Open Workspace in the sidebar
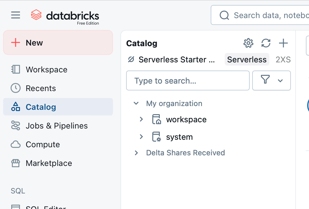This screenshot has height=209, width=309. pos(46,70)
